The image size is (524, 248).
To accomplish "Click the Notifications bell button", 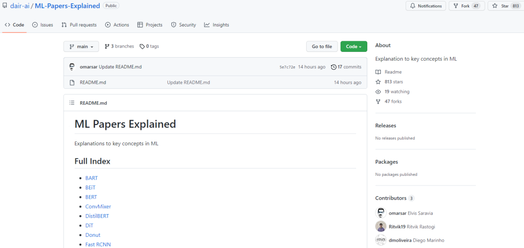I will pos(426,6).
